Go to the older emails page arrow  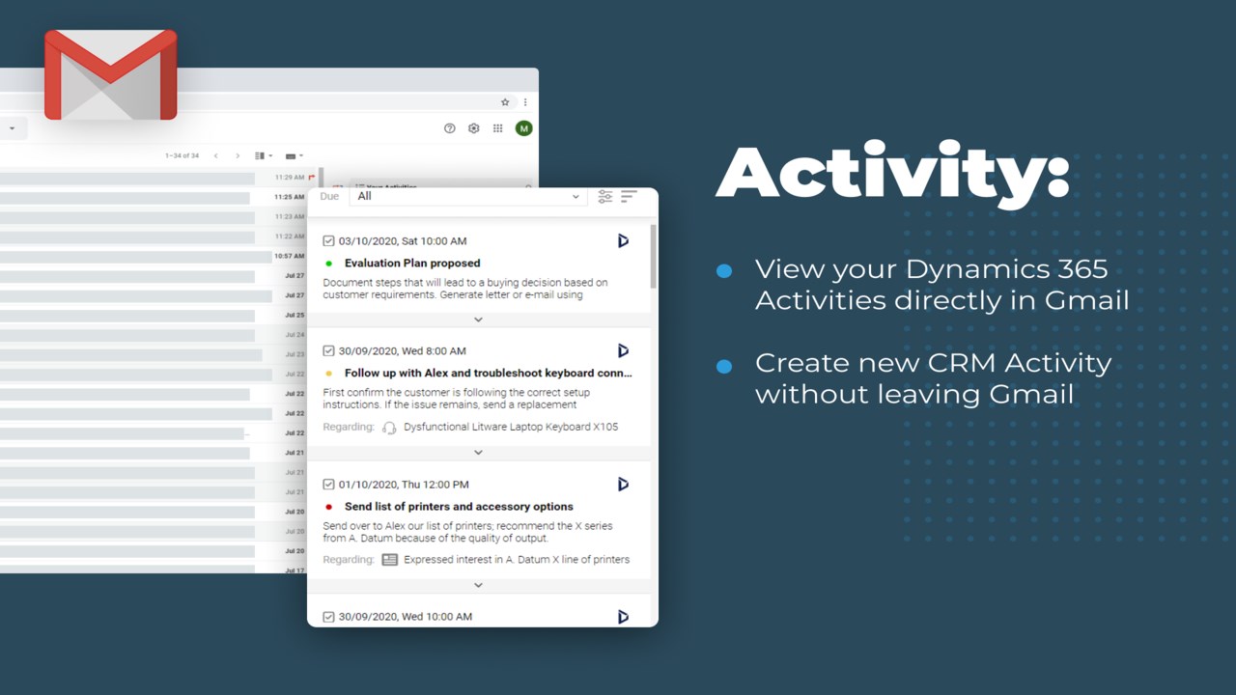click(238, 155)
